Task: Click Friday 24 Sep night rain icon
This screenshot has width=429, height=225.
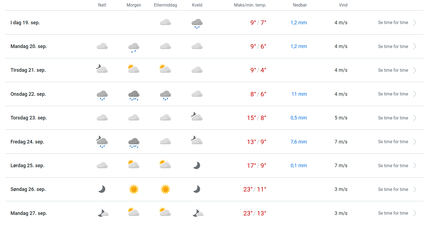Action: click(102, 142)
